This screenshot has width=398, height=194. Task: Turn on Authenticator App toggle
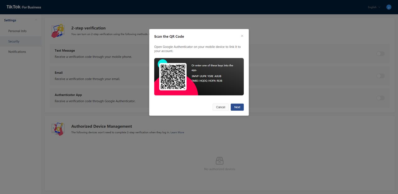(380, 98)
